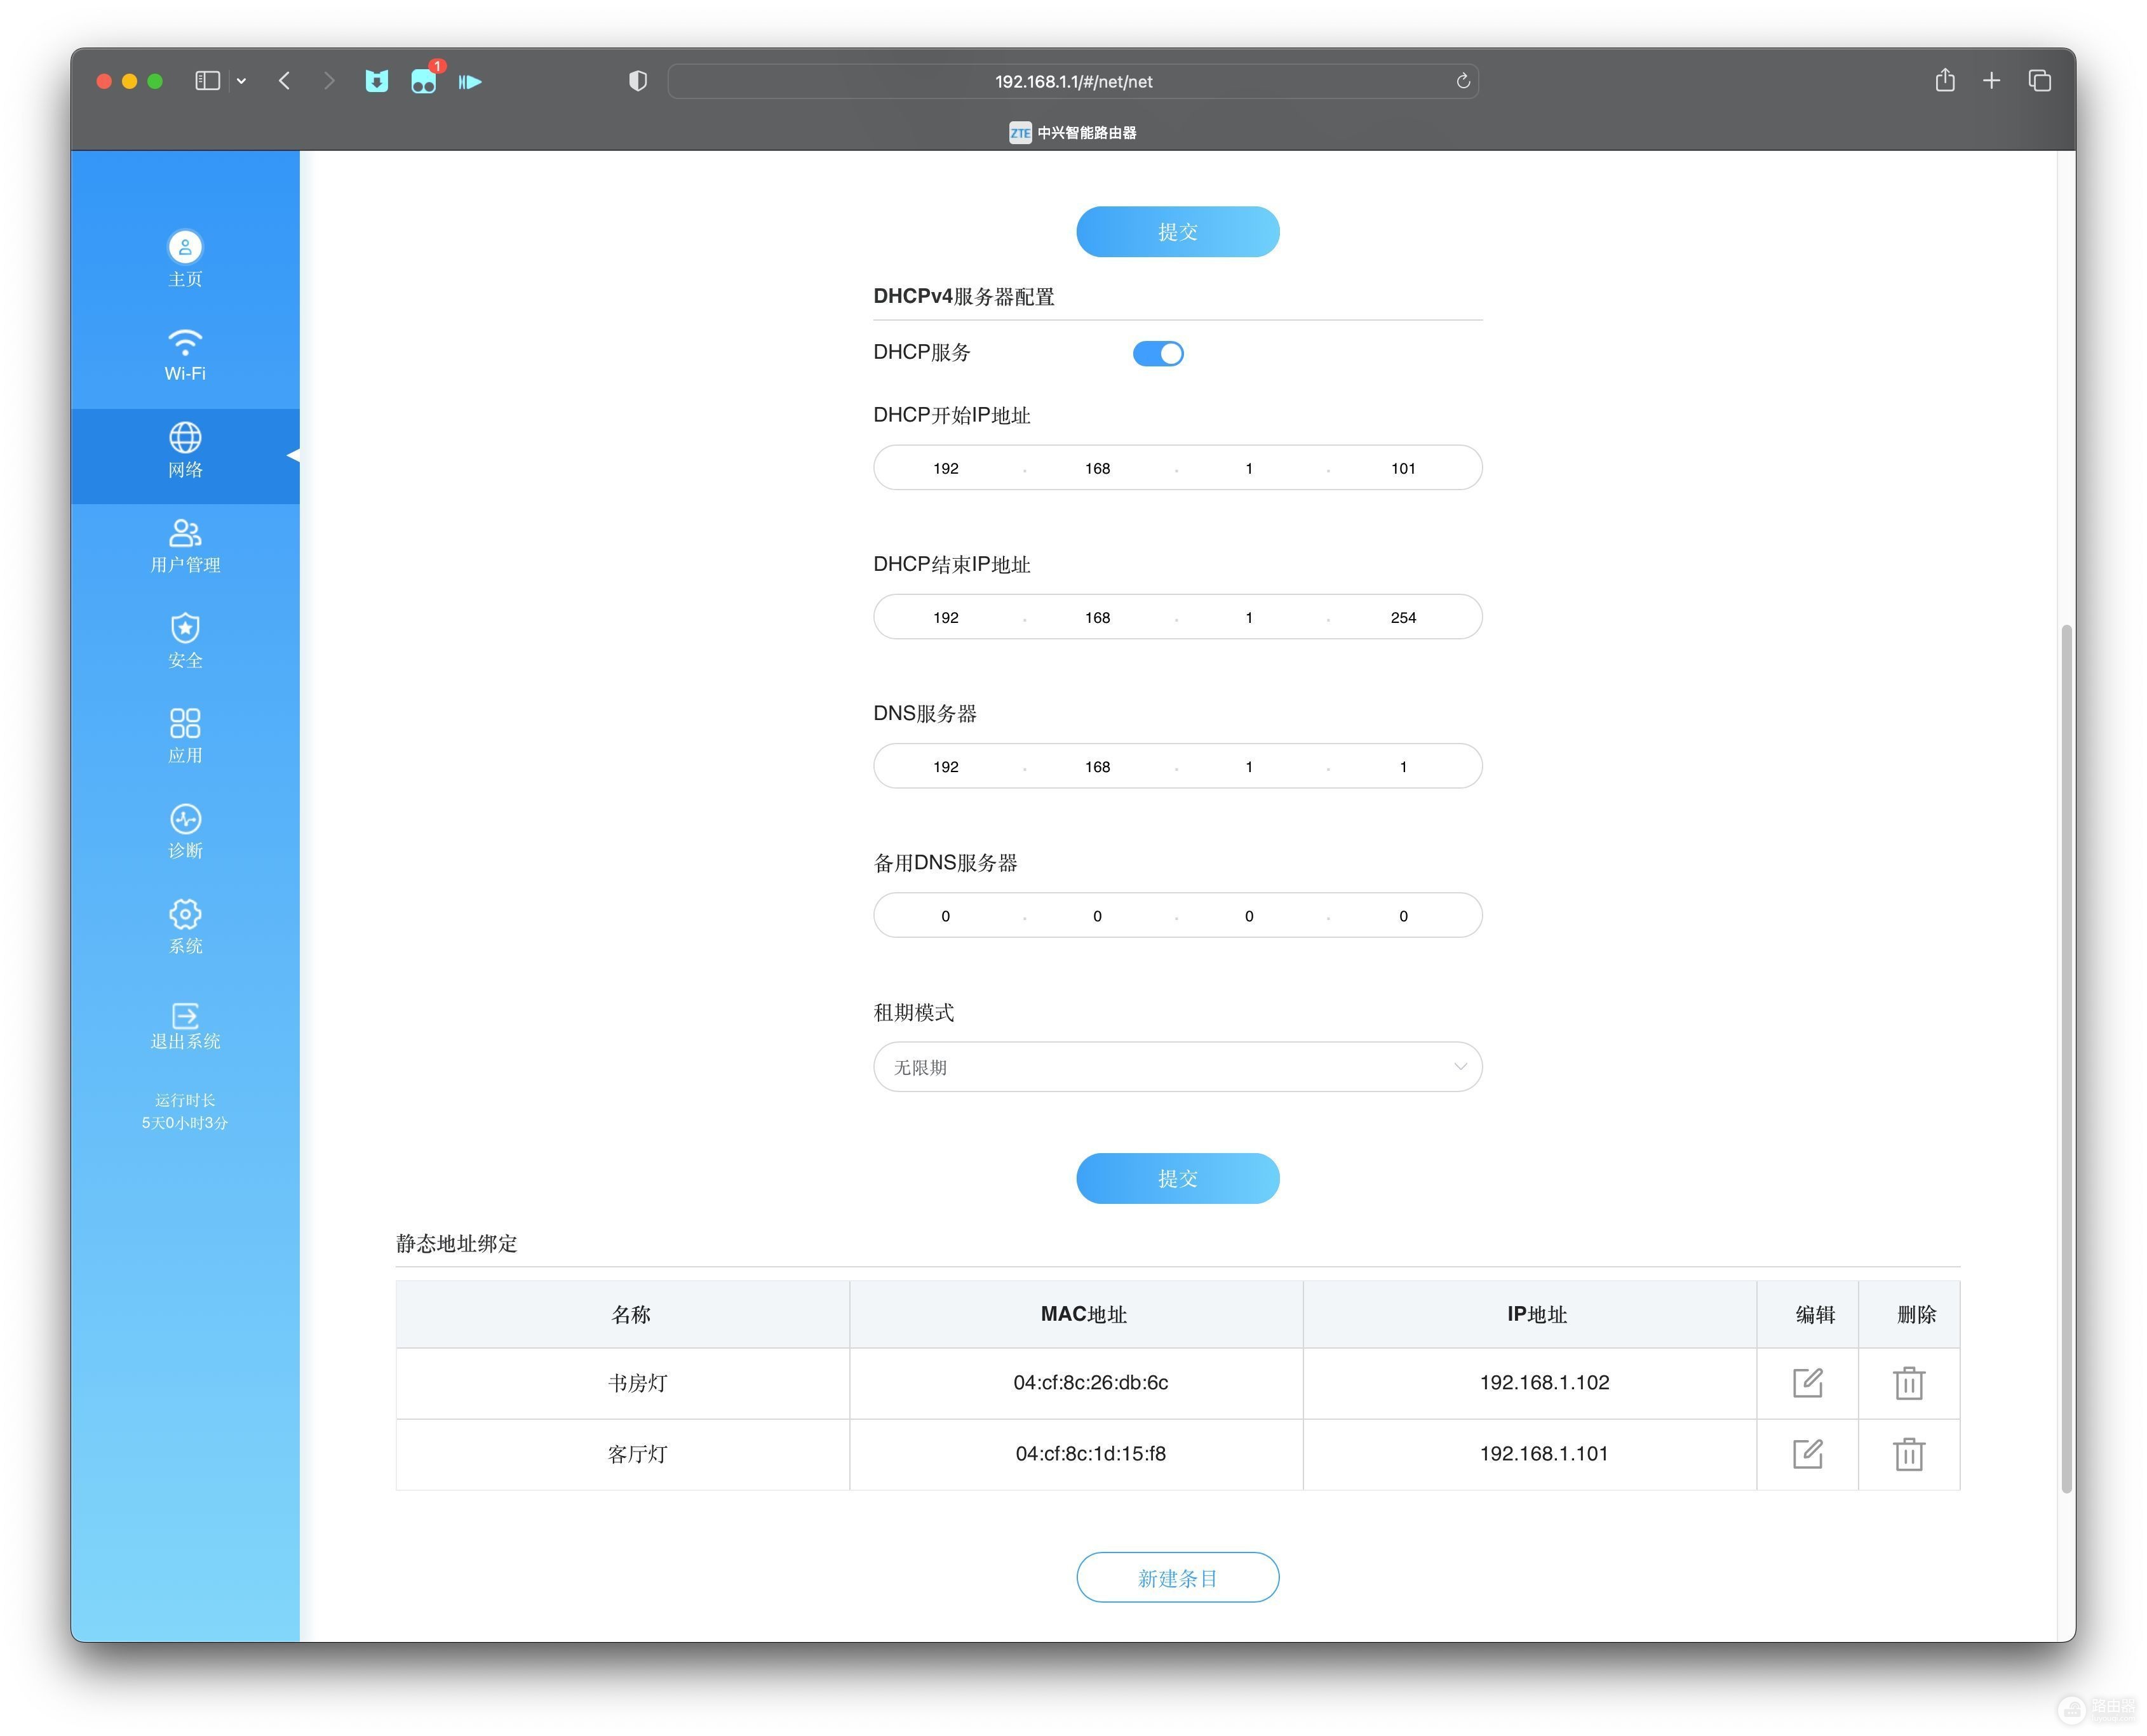Screen dimensions: 2147x1736
Task: Click the 书房灯 name cell
Action: tap(623, 1383)
